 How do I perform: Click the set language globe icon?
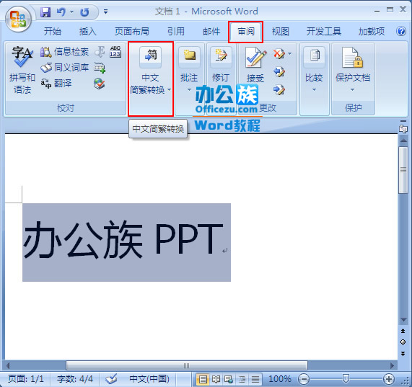pyautogui.click(x=100, y=84)
